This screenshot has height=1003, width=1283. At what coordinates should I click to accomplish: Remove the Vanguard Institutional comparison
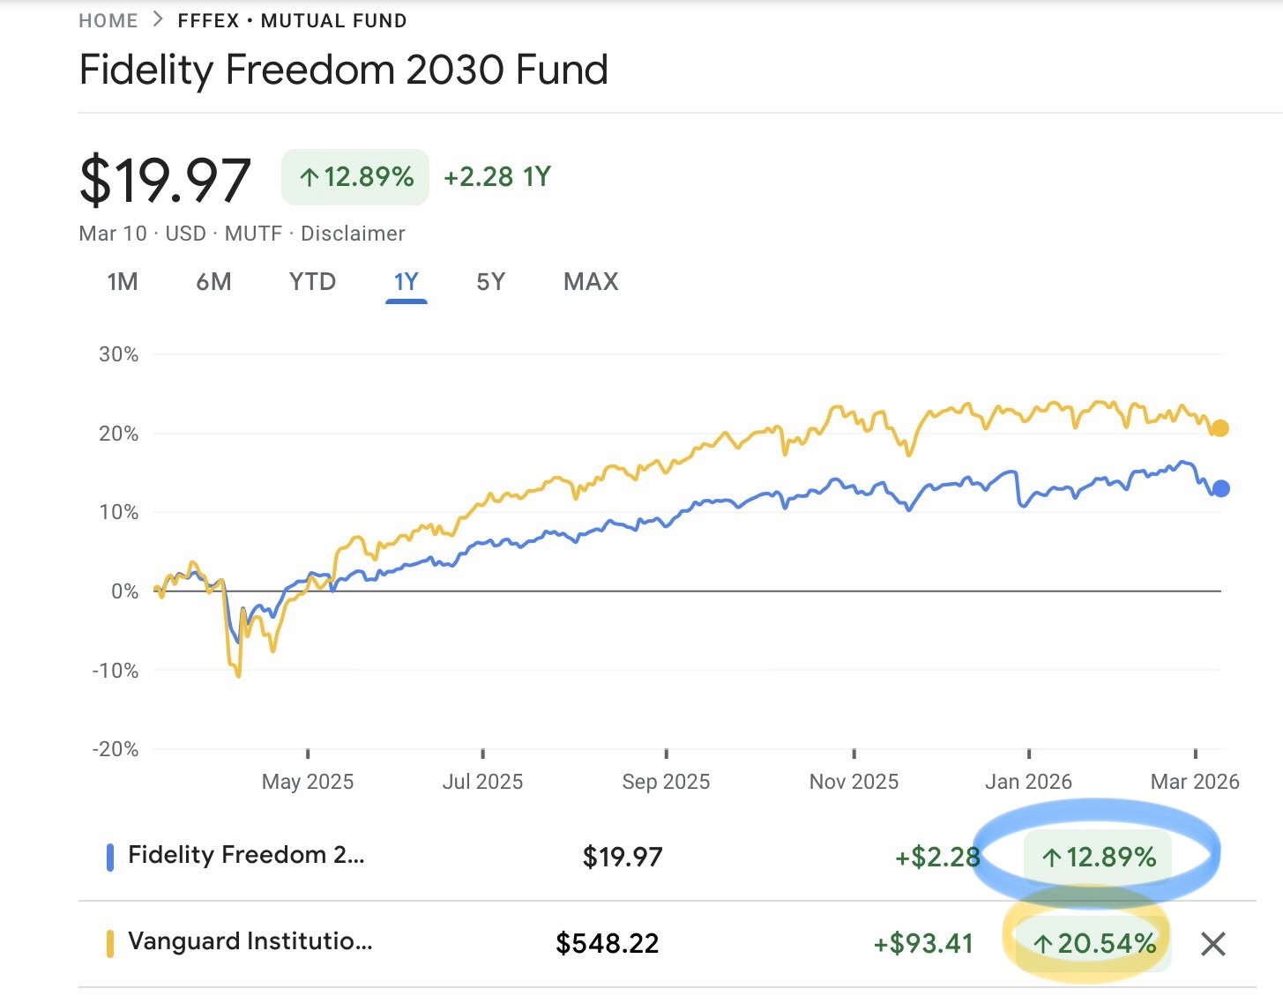coord(1212,944)
